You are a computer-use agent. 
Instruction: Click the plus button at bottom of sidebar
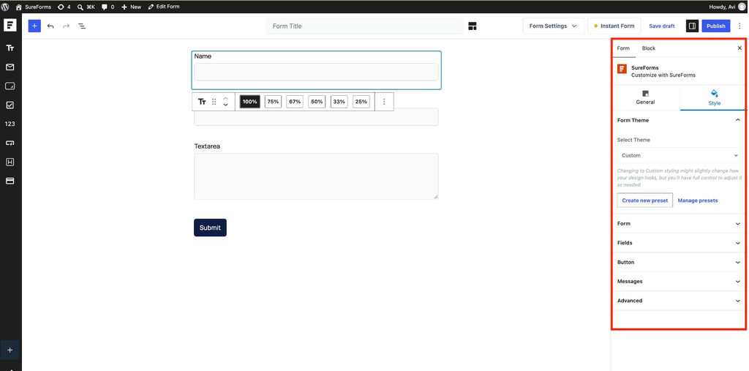[10, 350]
